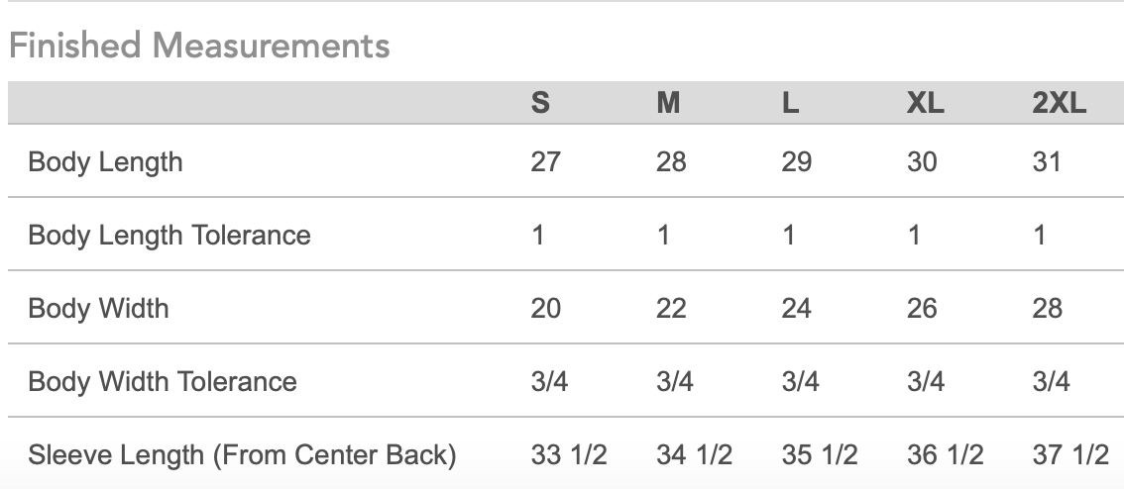1124x489 pixels.
Task: Select the XL size column header
Action: coord(926,103)
